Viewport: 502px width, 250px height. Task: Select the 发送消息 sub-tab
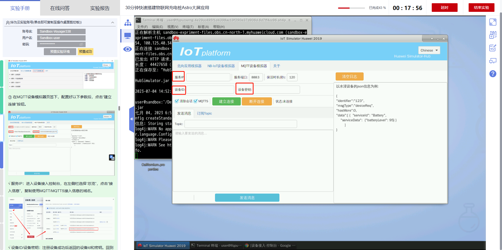[x=184, y=113]
